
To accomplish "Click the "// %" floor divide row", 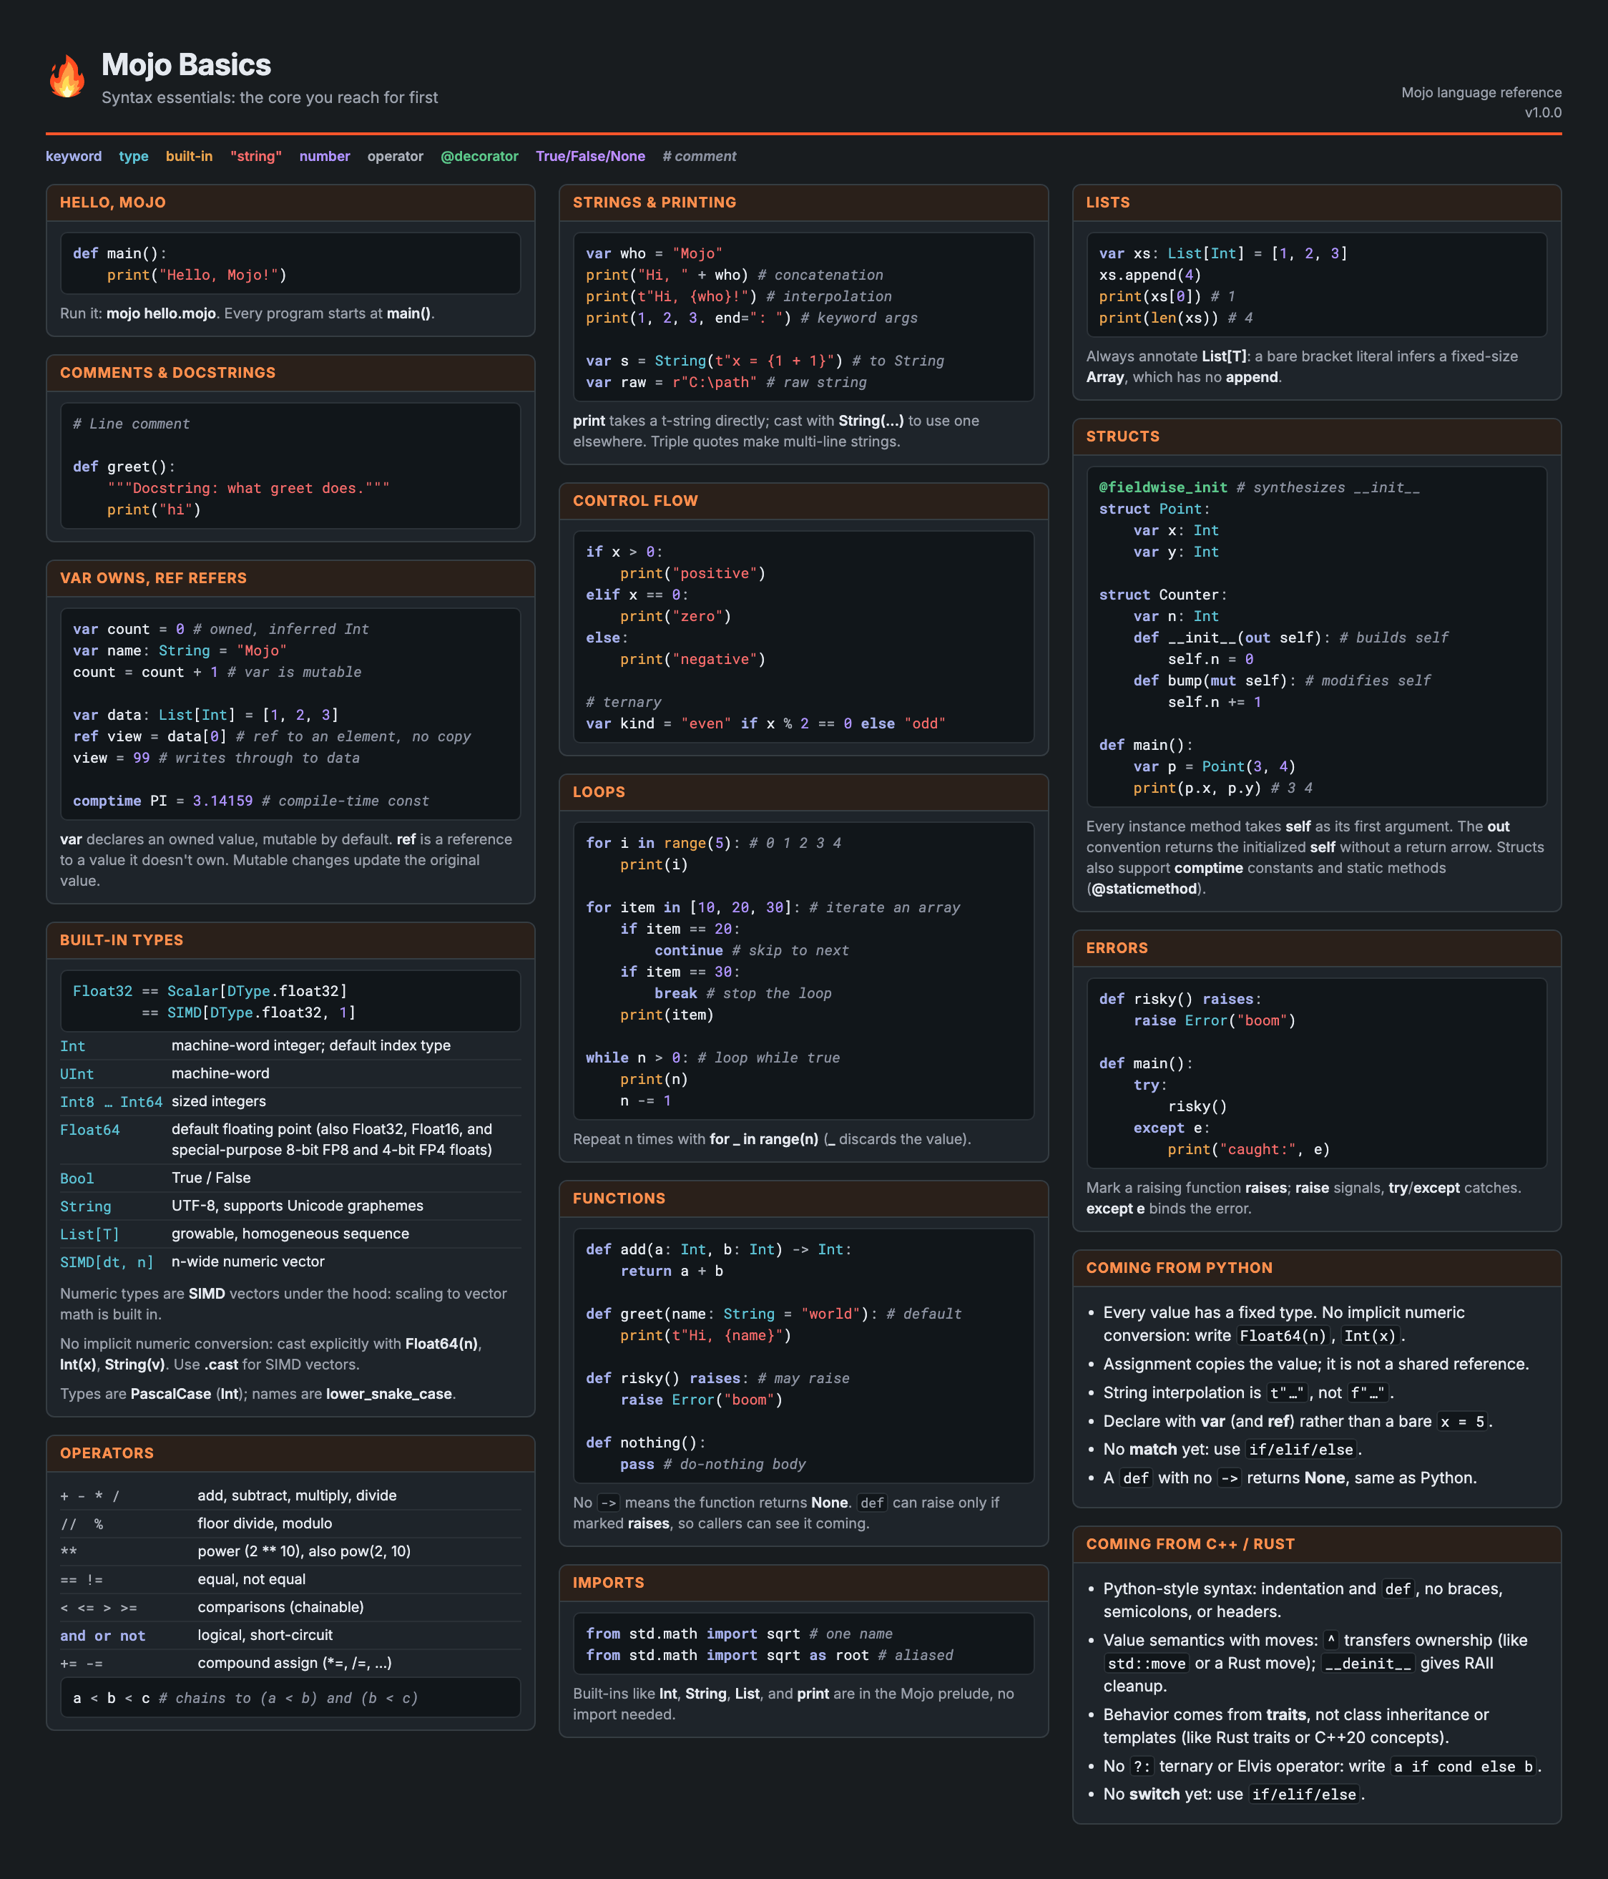I will pos(290,1523).
